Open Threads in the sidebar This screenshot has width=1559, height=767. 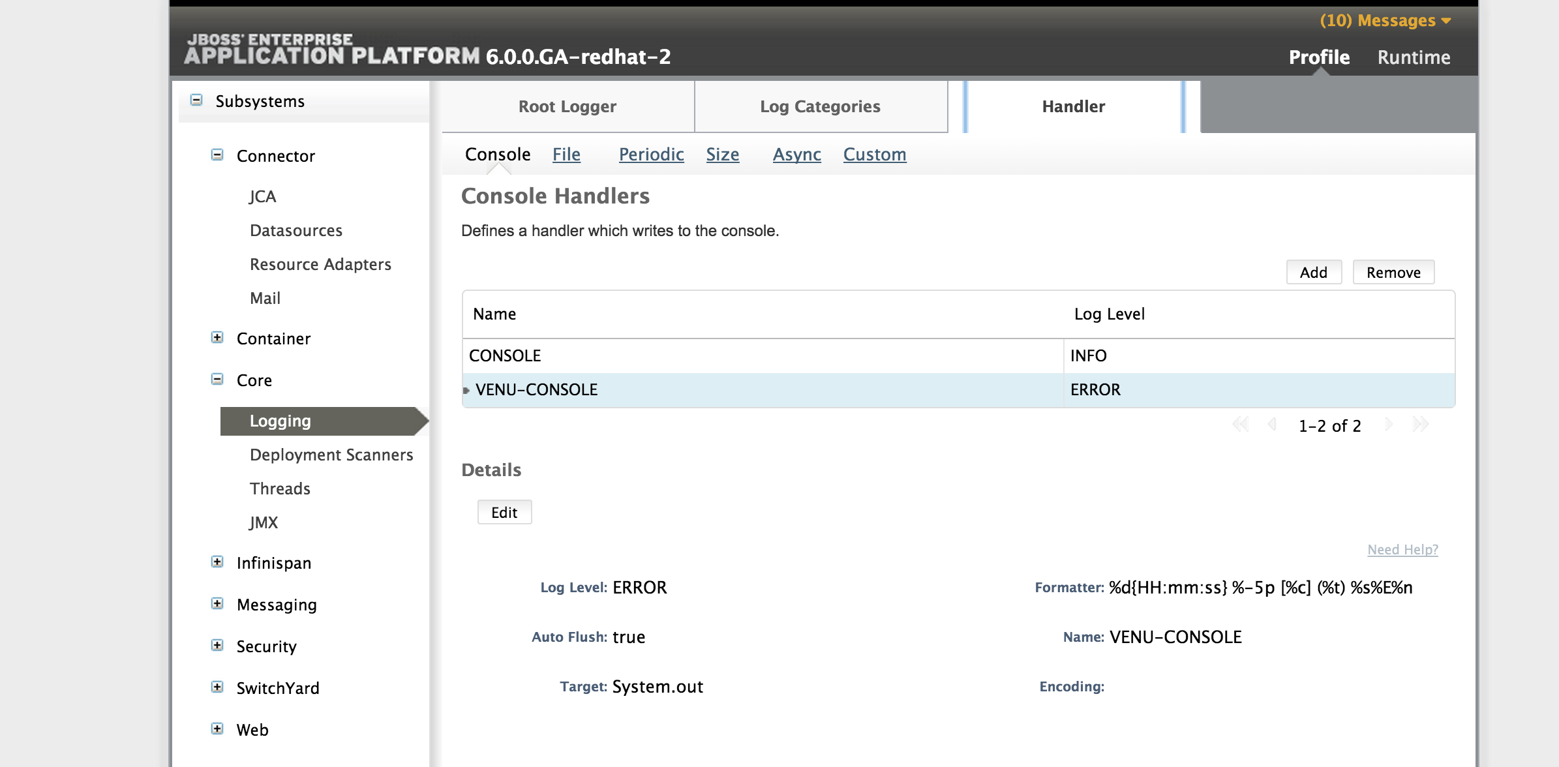280,489
